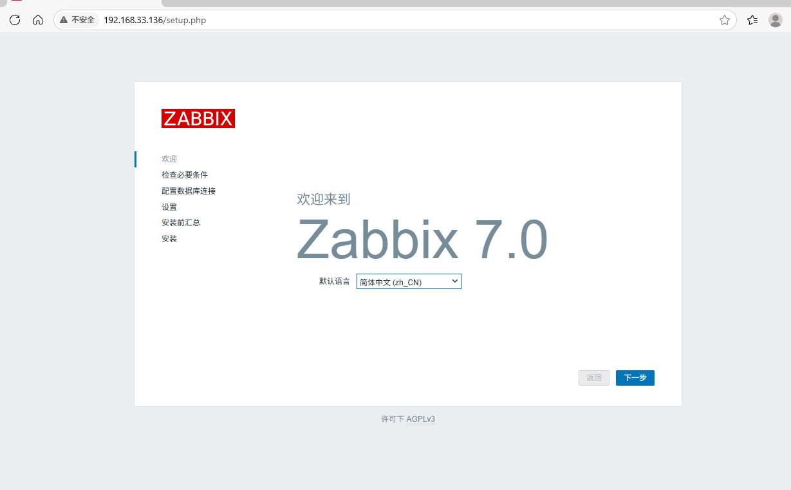Select the 安装前汇总 step
This screenshot has width=791, height=490.
(181, 223)
